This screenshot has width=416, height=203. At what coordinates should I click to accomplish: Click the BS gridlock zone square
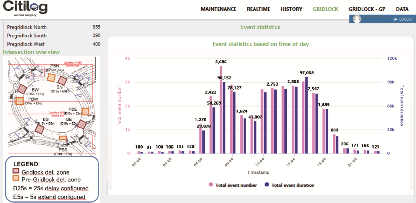pyautogui.click(x=39, y=129)
